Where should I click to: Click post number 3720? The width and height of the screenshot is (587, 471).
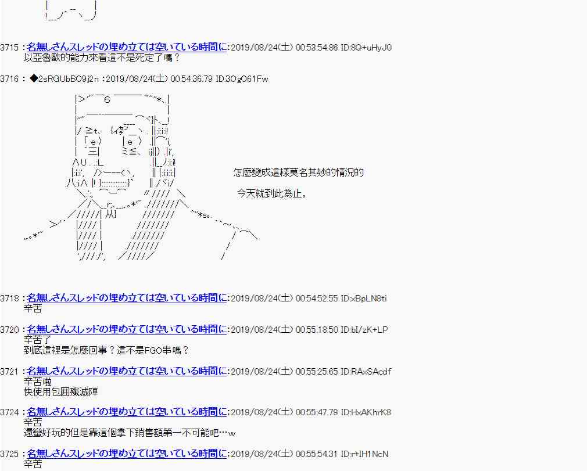pyautogui.click(x=10, y=330)
